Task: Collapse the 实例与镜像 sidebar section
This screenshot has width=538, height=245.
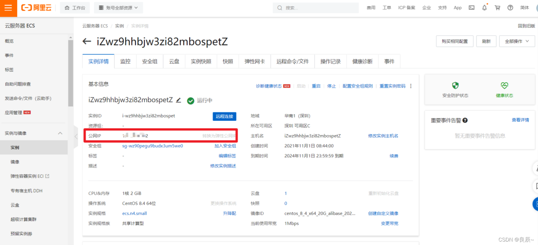Action: pyautogui.click(x=60, y=133)
